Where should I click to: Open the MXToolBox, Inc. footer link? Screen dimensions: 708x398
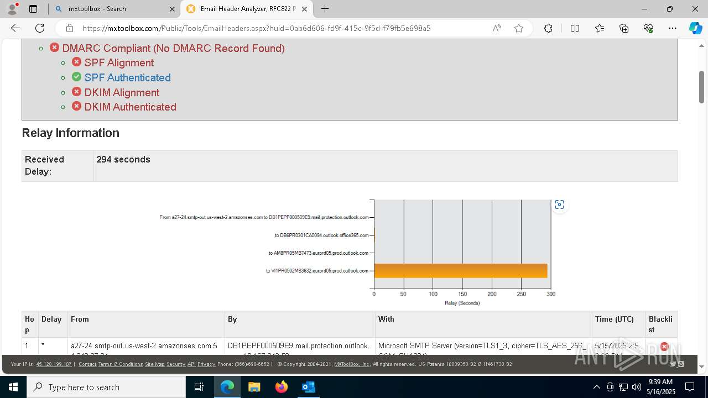tap(352, 364)
